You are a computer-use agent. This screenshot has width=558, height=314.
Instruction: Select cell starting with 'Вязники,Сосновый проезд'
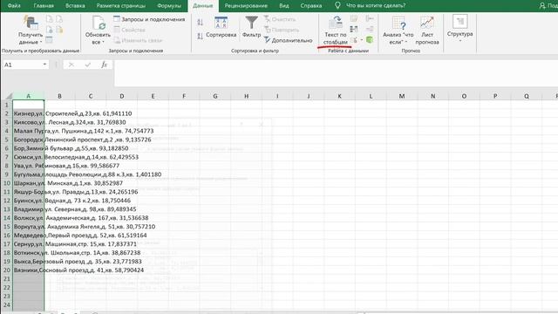(x=29, y=270)
